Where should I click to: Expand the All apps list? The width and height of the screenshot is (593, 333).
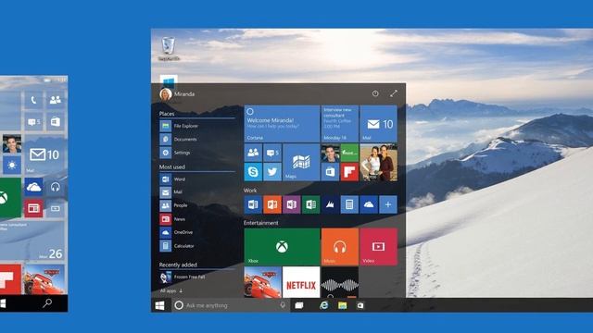point(170,290)
